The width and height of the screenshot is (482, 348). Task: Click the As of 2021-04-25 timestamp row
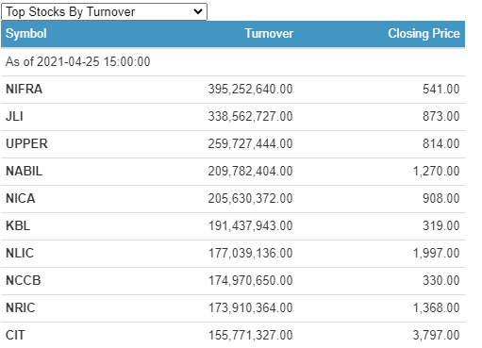233,61
